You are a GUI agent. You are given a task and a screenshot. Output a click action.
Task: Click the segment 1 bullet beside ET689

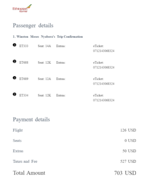(15, 78)
